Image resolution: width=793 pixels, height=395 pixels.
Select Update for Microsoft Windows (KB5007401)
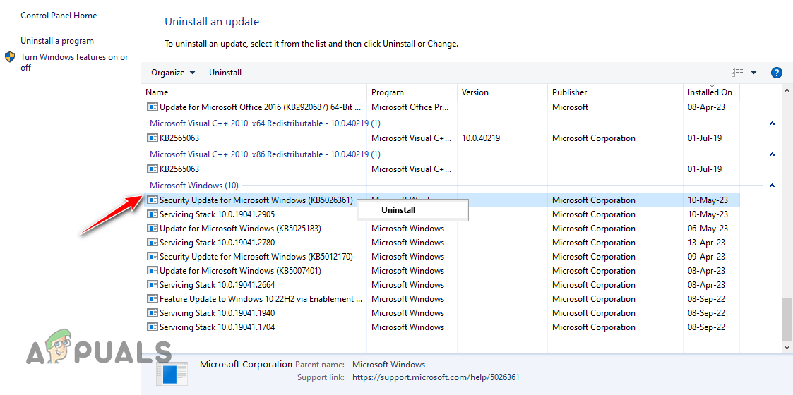pos(240,271)
